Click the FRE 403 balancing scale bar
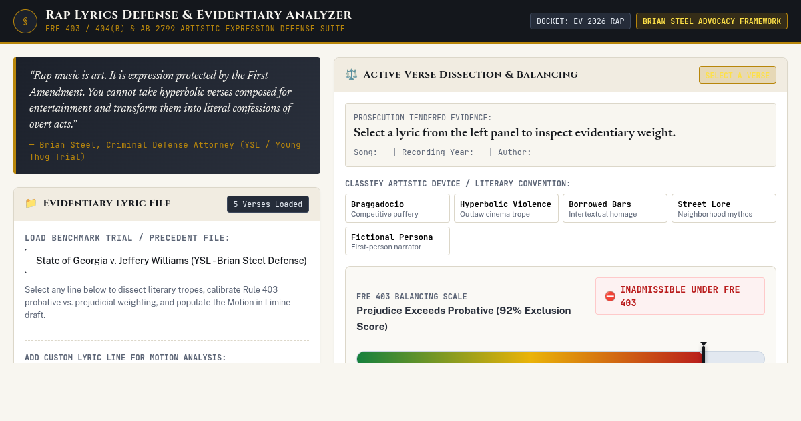801x421 pixels. [x=561, y=357]
